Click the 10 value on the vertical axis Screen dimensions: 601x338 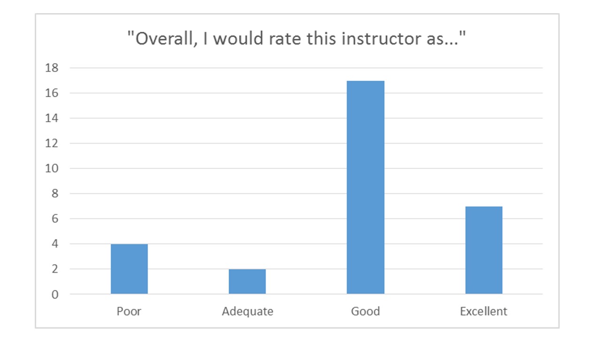[x=53, y=169]
